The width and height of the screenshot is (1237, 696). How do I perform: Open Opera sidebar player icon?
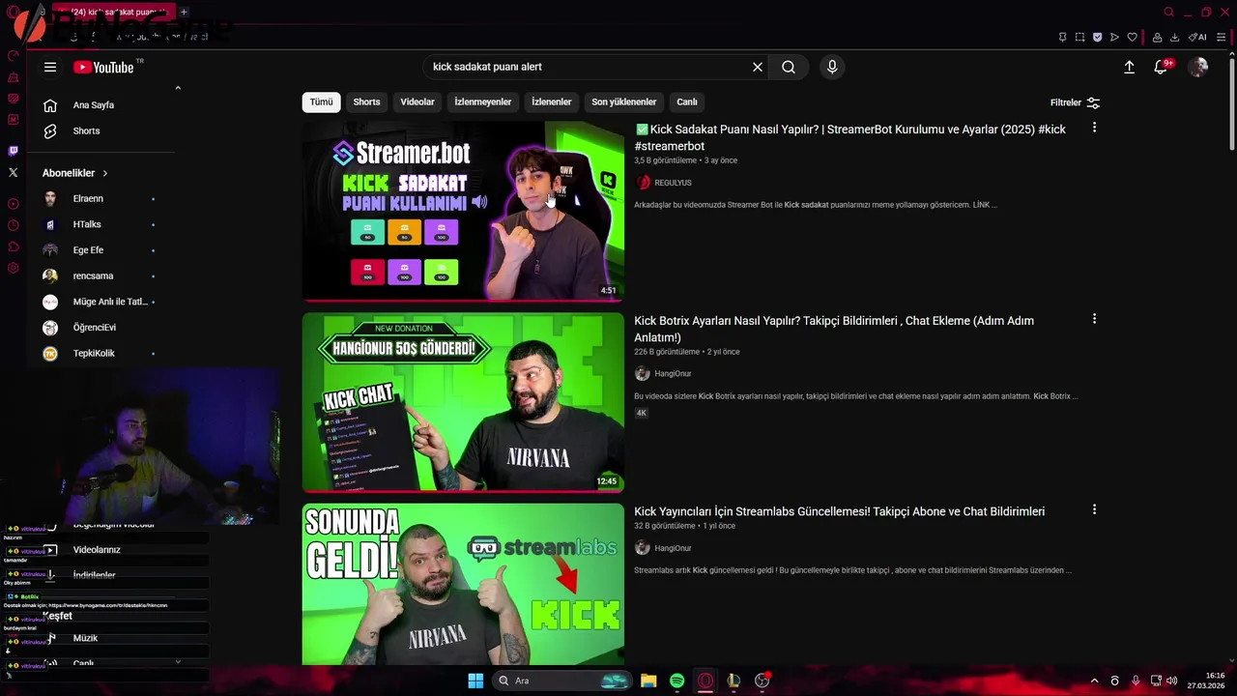pyautogui.click(x=13, y=204)
